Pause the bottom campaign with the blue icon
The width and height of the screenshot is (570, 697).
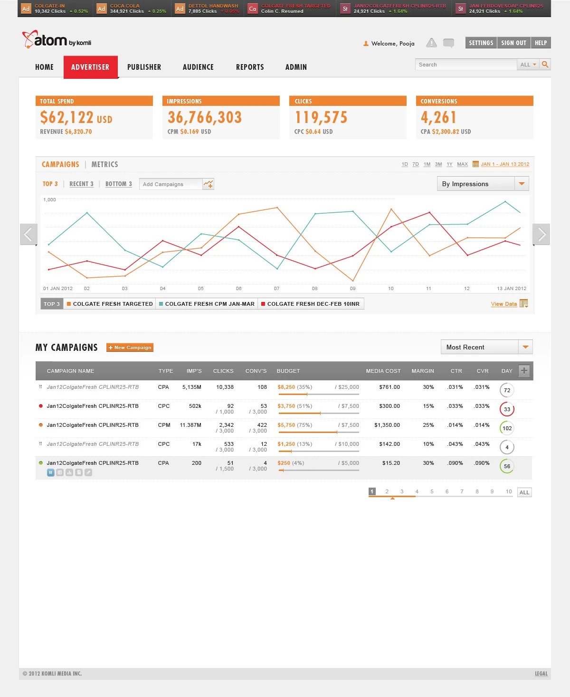50,472
